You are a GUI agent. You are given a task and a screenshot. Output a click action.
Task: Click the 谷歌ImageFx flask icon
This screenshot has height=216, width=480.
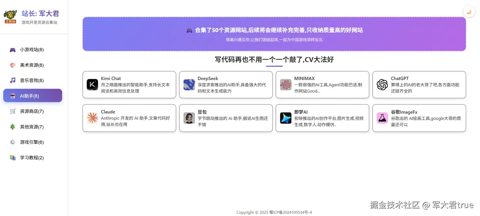(382, 118)
